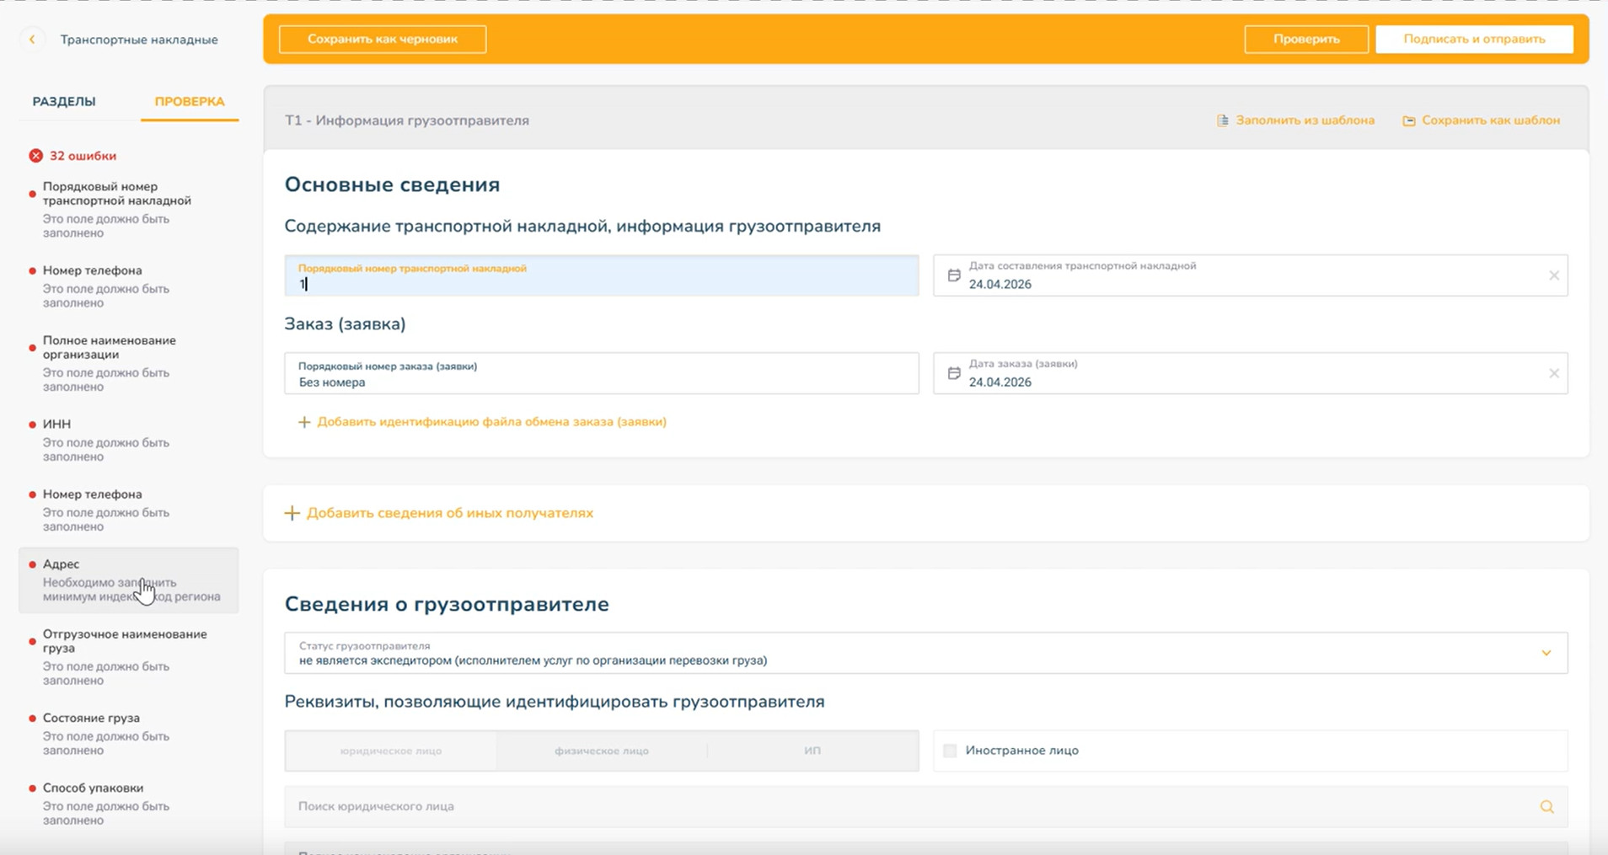The width and height of the screenshot is (1608, 855).
Task: Open the ИНН error item
Action: (128, 440)
